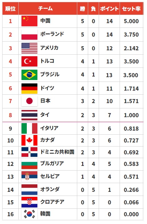The height and width of the screenshot is (224, 147).
Task: Select the United States flag
Action: (x=29, y=48)
